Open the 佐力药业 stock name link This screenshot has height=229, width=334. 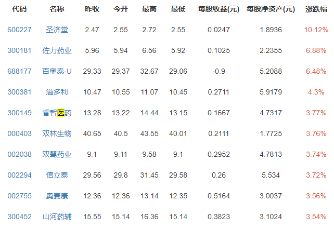point(57,50)
